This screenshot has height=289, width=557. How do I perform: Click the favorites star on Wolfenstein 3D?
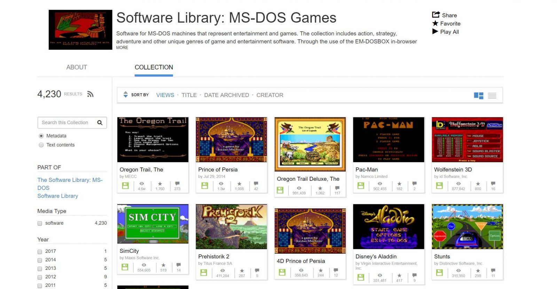pos(478,184)
